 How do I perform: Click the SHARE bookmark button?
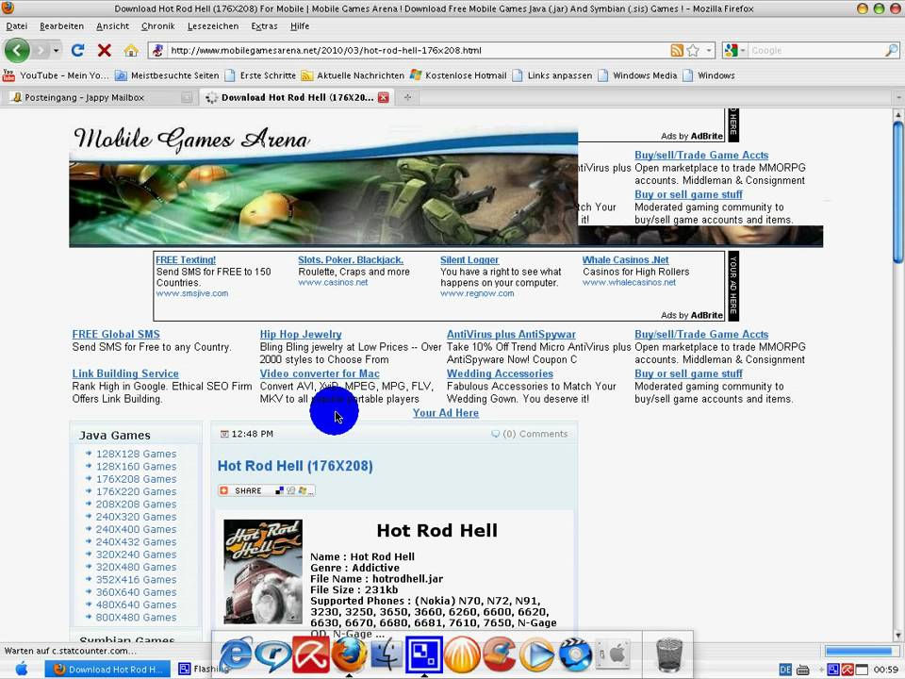coord(266,490)
